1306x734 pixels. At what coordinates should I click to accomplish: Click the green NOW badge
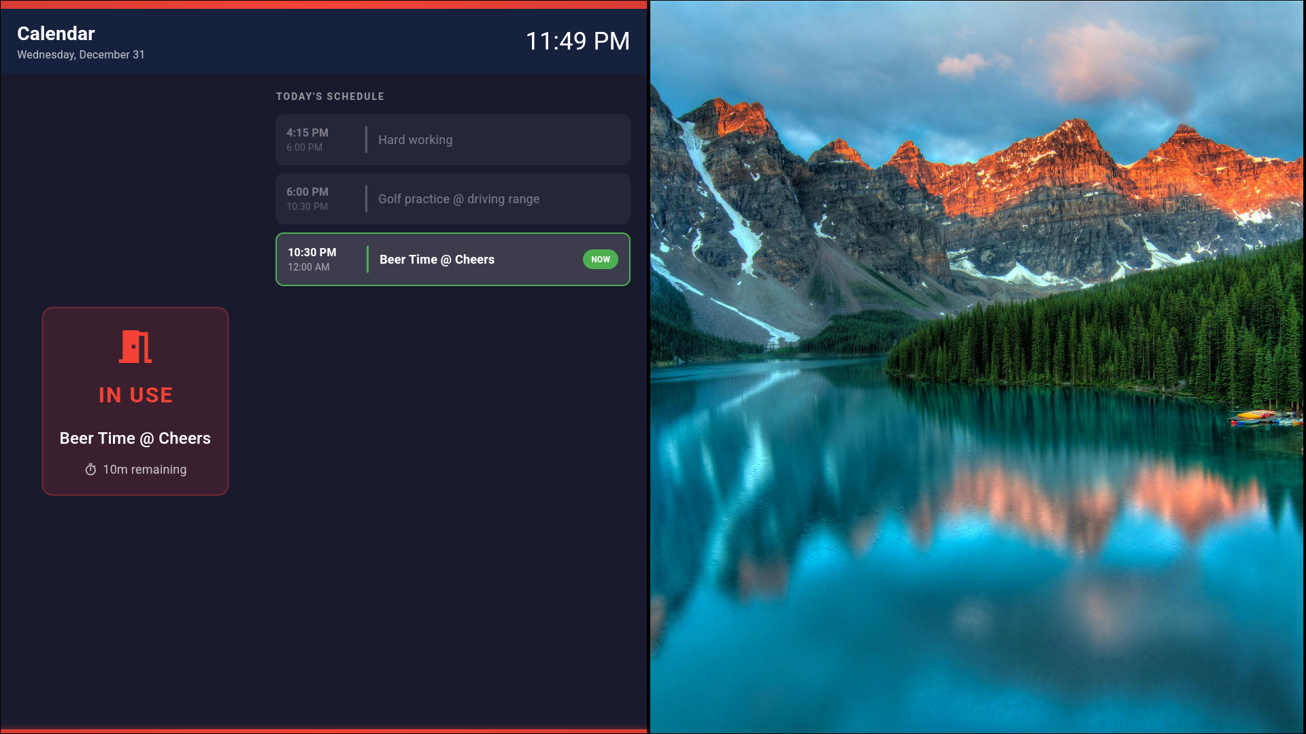point(600,260)
